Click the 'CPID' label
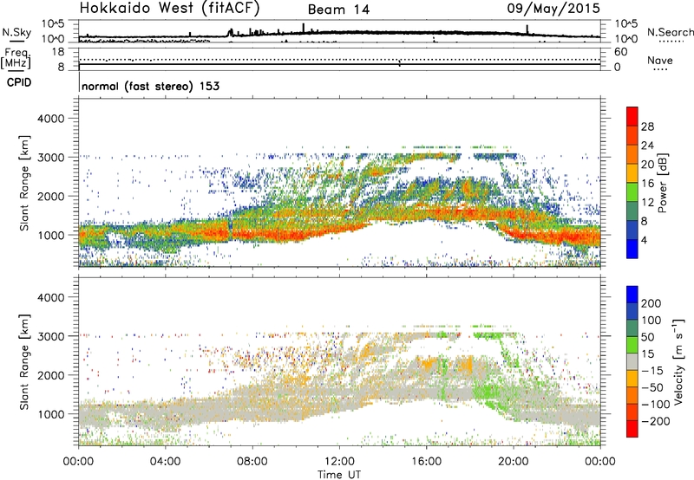This screenshot has height=480, width=694. tap(19, 82)
